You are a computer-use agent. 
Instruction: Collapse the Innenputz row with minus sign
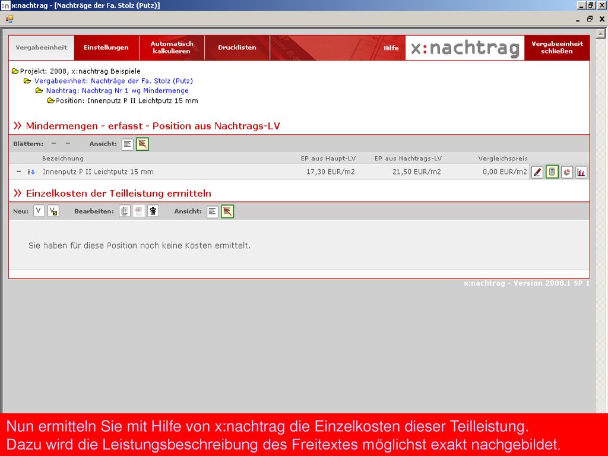tap(18, 172)
